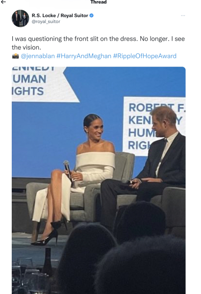
Task: Open the tweet's more options ellipsis
Action: (x=183, y=16)
